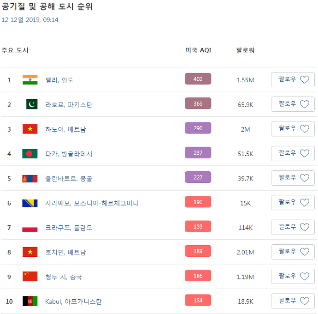The image size is (318, 314).
Task: Click the 팔로워 column header
Action: tap(245, 50)
